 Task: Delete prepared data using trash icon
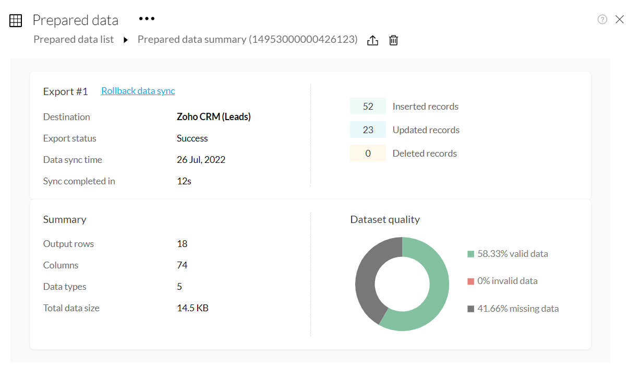pos(394,40)
